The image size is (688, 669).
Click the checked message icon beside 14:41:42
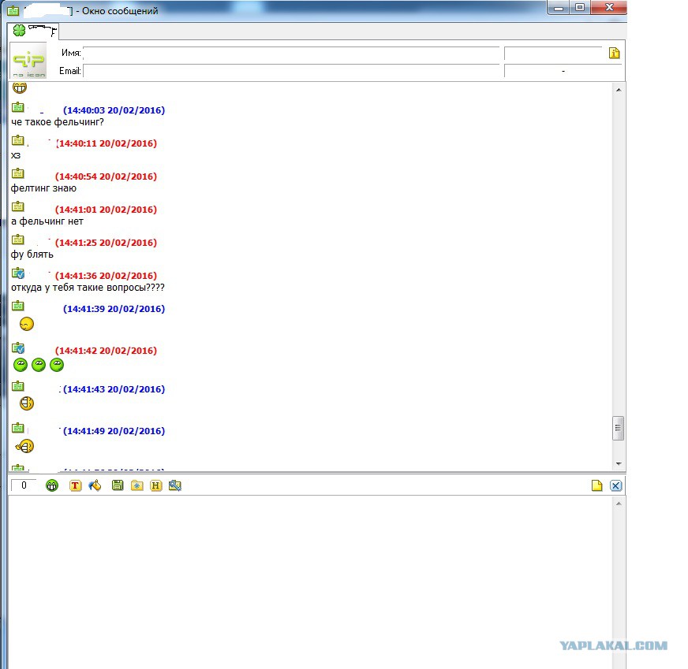click(x=18, y=348)
